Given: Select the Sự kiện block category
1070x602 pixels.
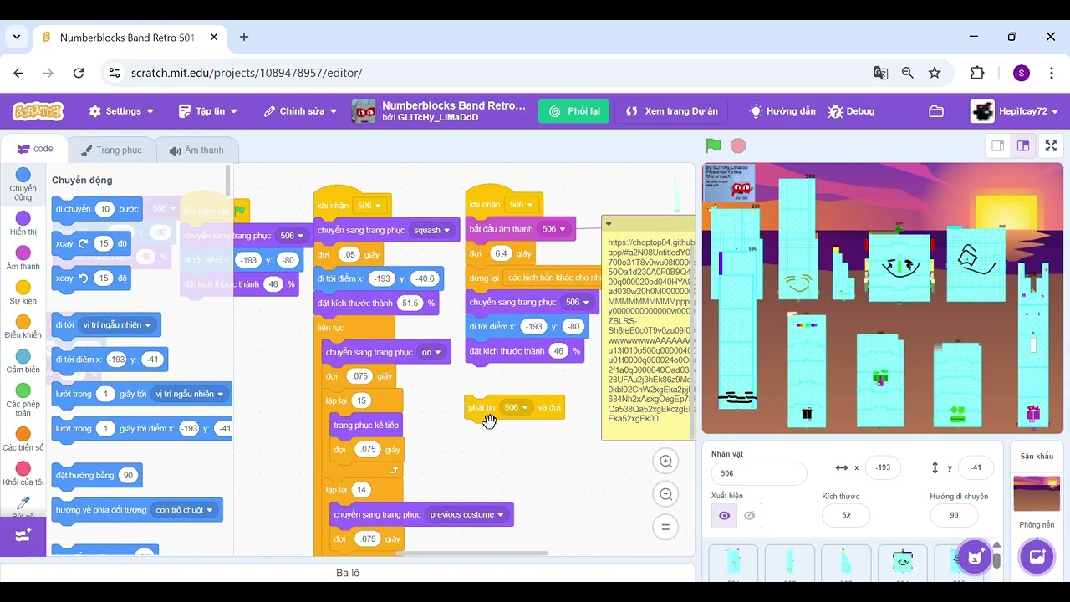Looking at the screenshot, I should tap(23, 293).
